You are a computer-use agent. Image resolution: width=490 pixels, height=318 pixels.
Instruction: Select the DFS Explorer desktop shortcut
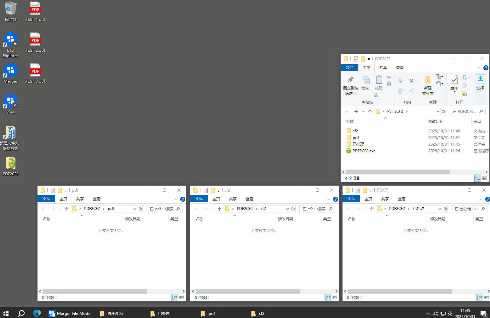pos(10,40)
